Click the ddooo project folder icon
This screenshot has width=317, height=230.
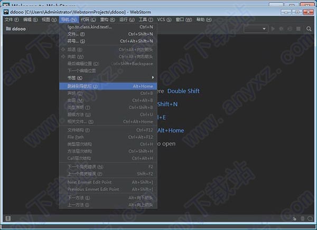pyautogui.click(x=8, y=29)
